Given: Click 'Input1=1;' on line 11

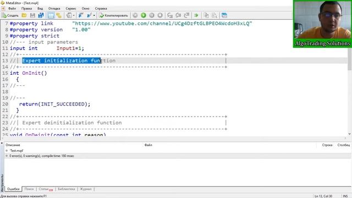Looking at the screenshot, I should [70, 48].
